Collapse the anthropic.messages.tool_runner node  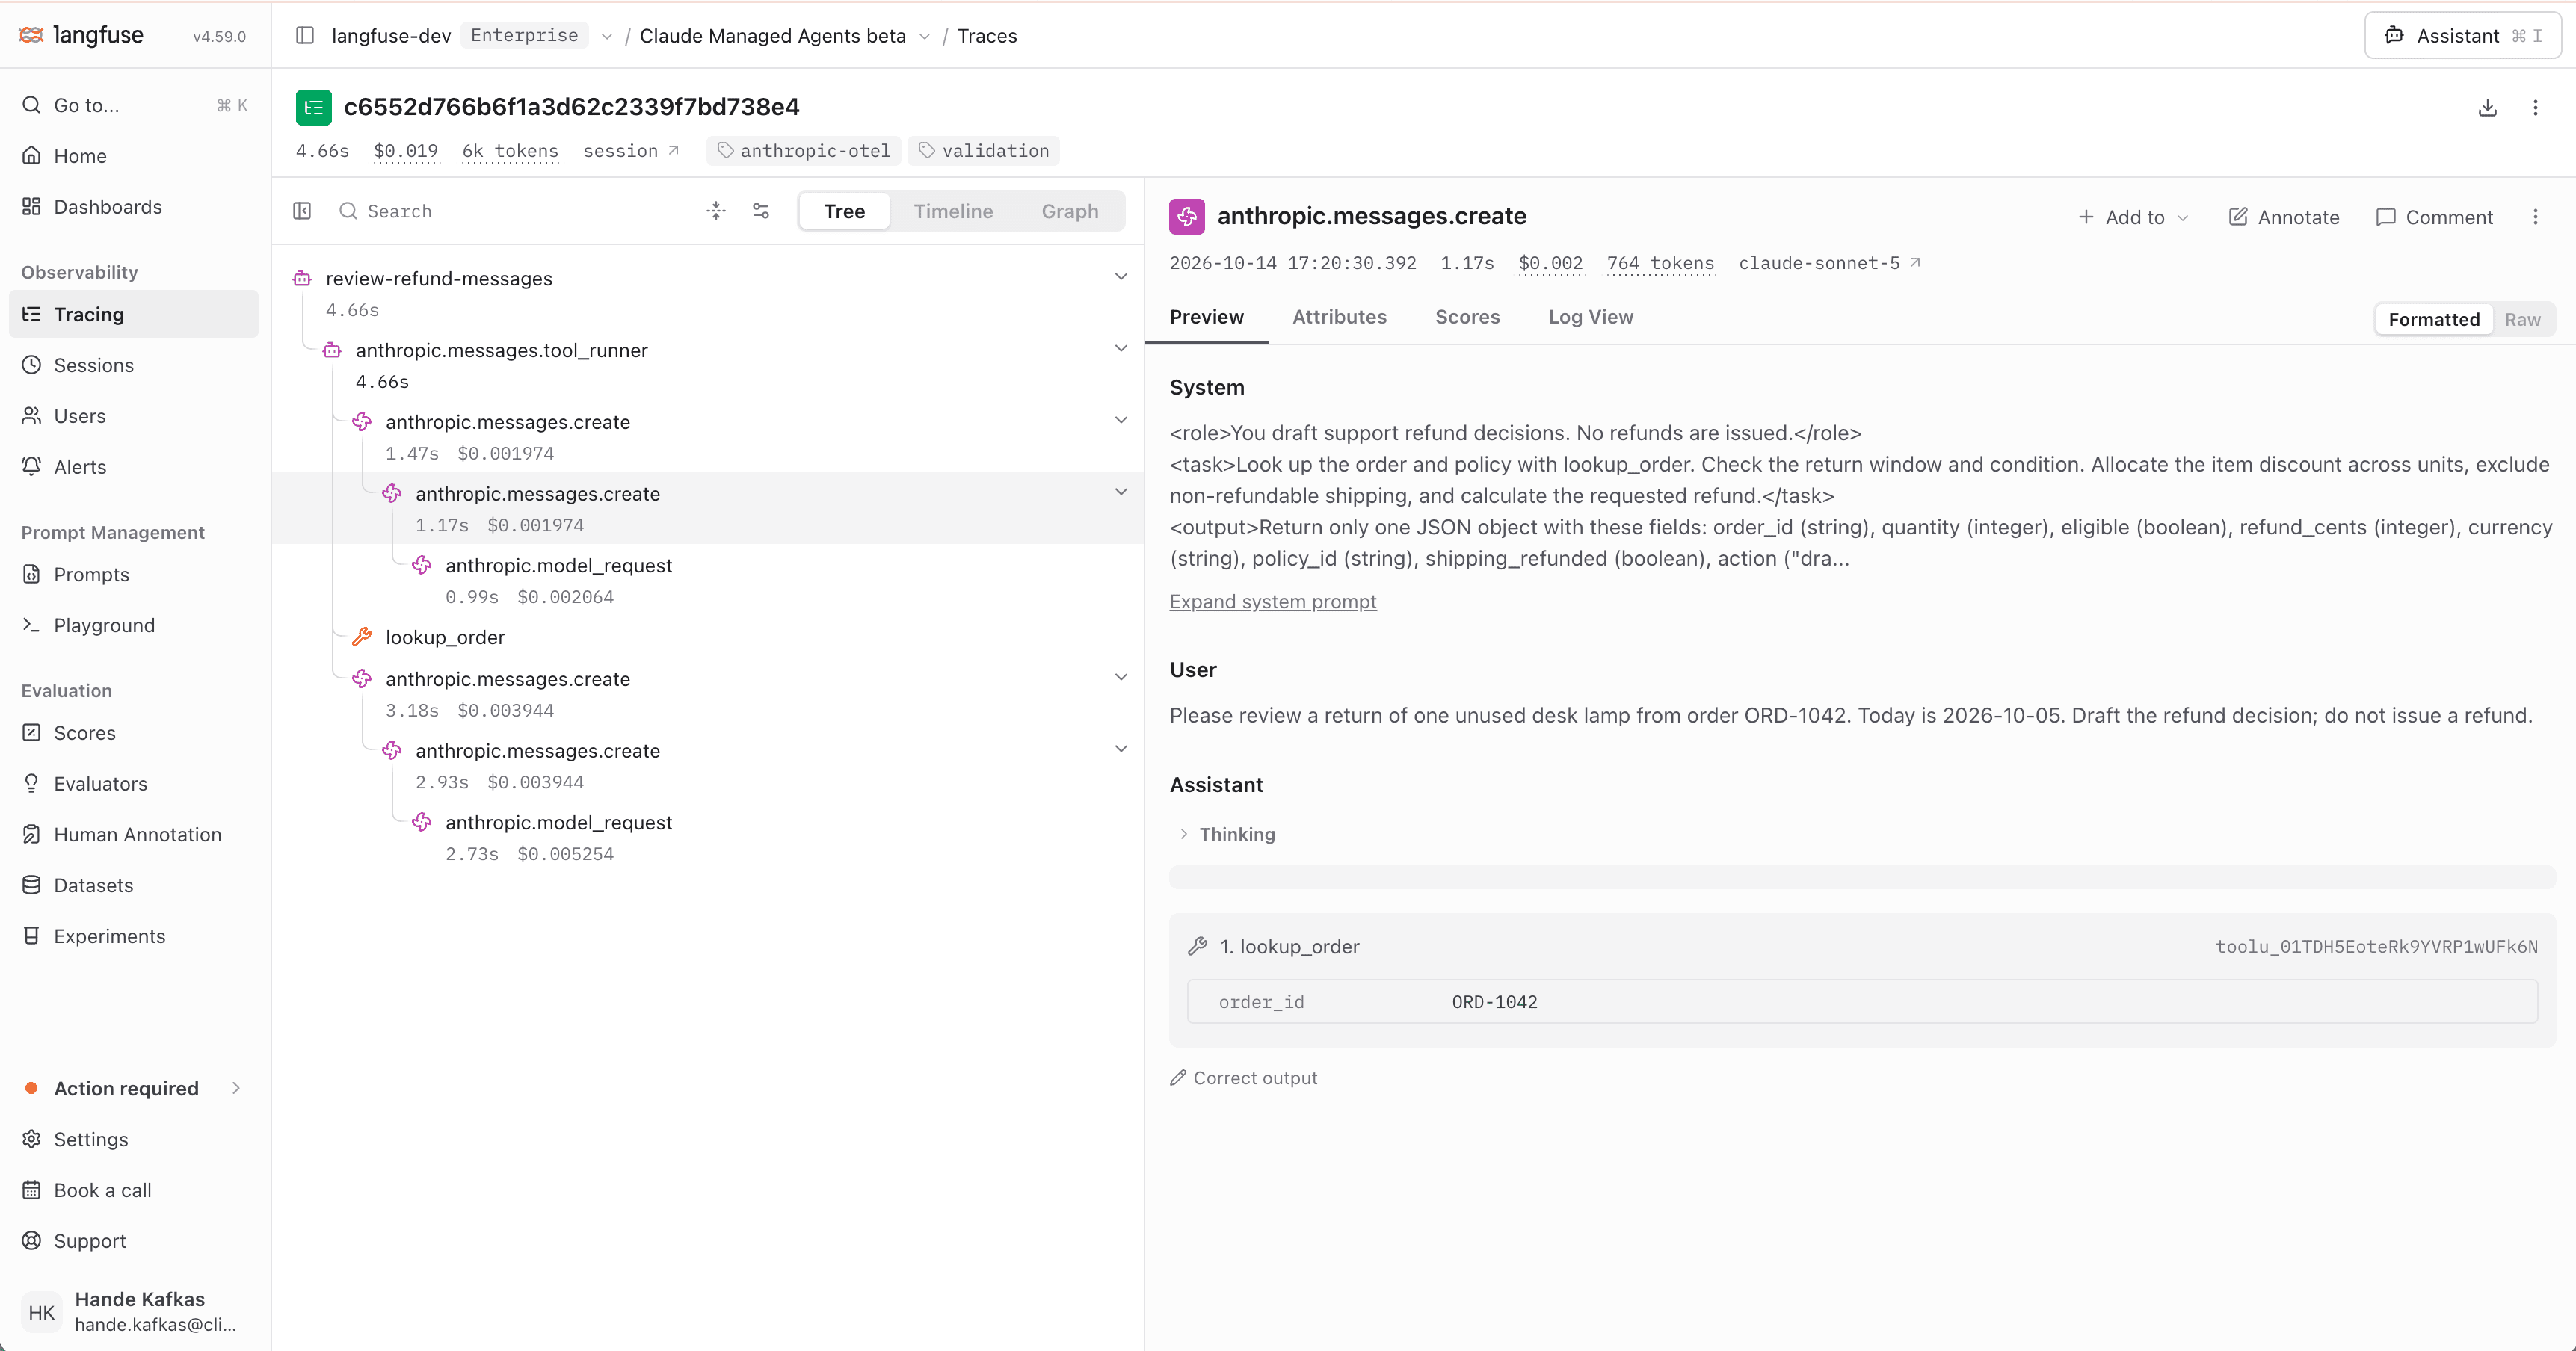[x=1121, y=349]
